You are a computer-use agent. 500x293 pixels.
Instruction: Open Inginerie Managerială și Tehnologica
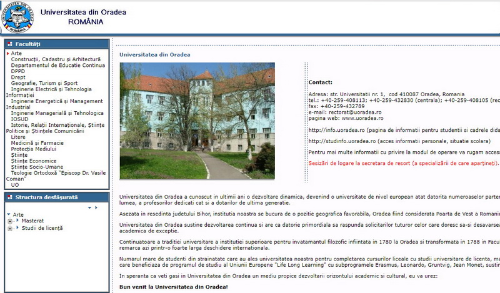(x=57, y=113)
